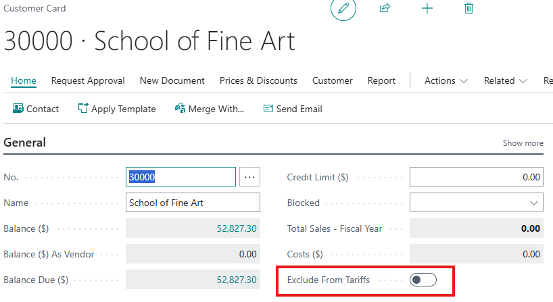Click the trash delete icon
Viewport: 553px width, 302px height.
point(468,8)
